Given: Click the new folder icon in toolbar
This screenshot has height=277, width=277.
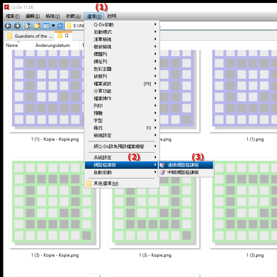Looking at the screenshot, I should (37, 26).
